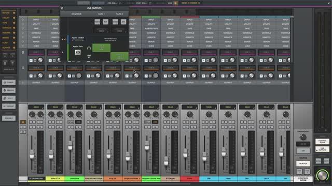Click the DIM amount knob
332x186 pixels.
click(303, 137)
